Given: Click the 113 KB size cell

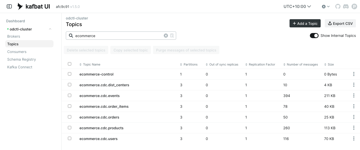Looking at the screenshot, I should click(330, 128).
